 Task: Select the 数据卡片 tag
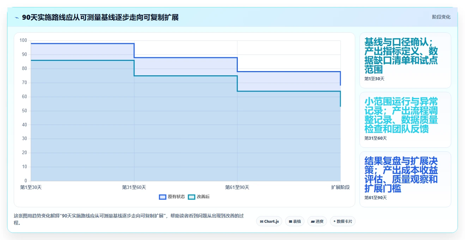point(343,221)
